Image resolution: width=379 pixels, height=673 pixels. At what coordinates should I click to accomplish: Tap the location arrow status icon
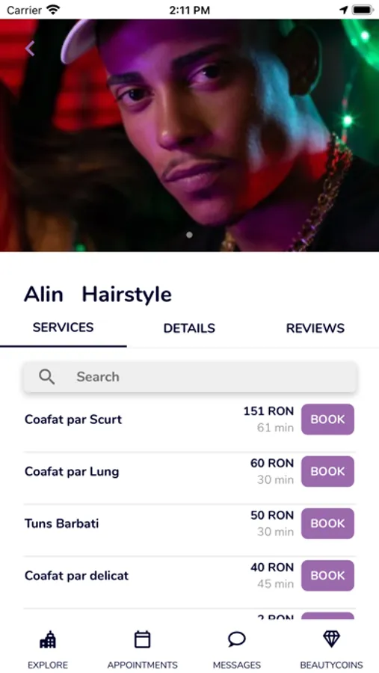343,10
